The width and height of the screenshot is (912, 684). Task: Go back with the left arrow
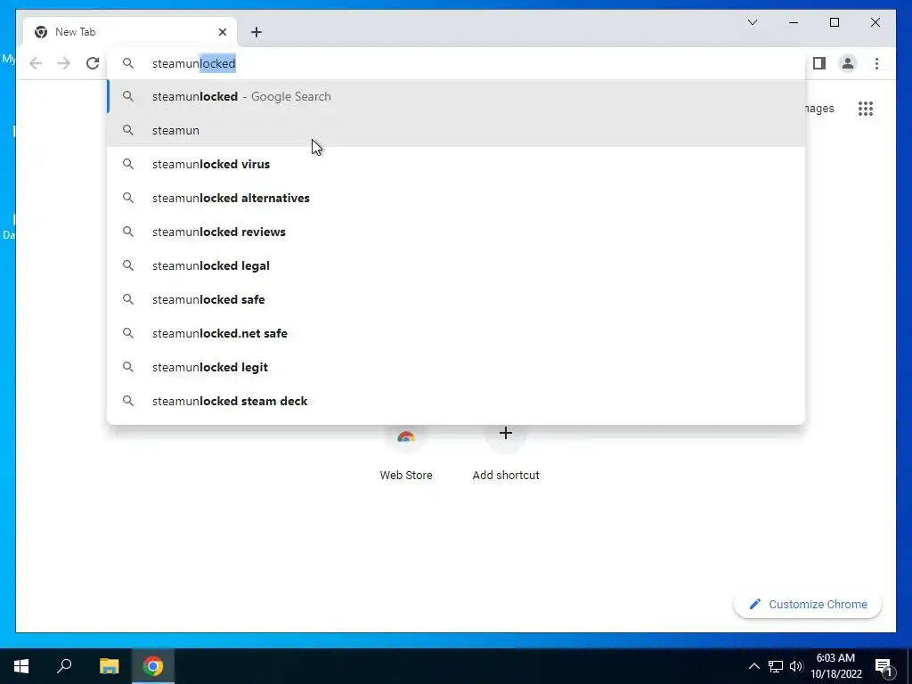(x=36, y=63)
